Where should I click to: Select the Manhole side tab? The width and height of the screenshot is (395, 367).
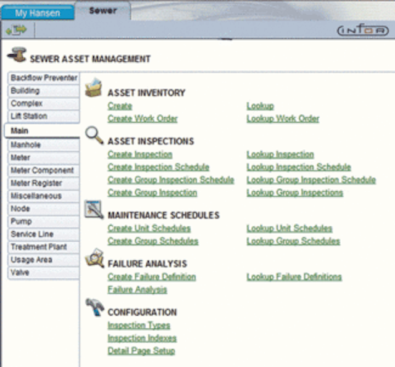click(x=44, y=145)
